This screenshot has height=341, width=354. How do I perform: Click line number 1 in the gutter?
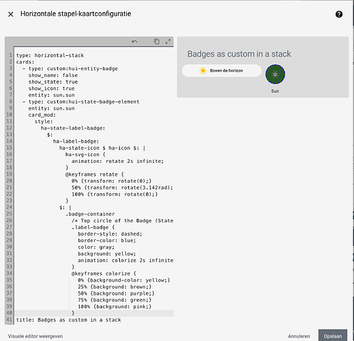pyautogui.click(x=10, y=55)
